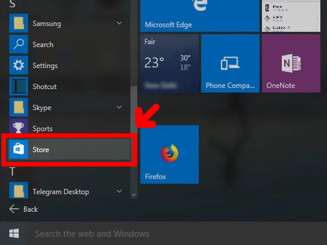Launch the Firefox tile
The height and width of the screenshot is (245, 327).
(x=169, y=154)
